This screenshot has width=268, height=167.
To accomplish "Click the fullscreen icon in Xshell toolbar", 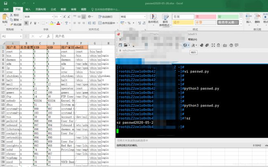I will point(213,45).
